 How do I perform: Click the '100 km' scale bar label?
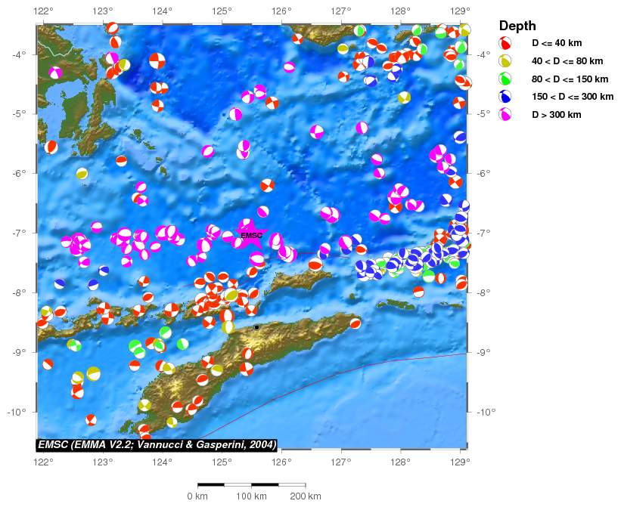click(x=251, y=496)
